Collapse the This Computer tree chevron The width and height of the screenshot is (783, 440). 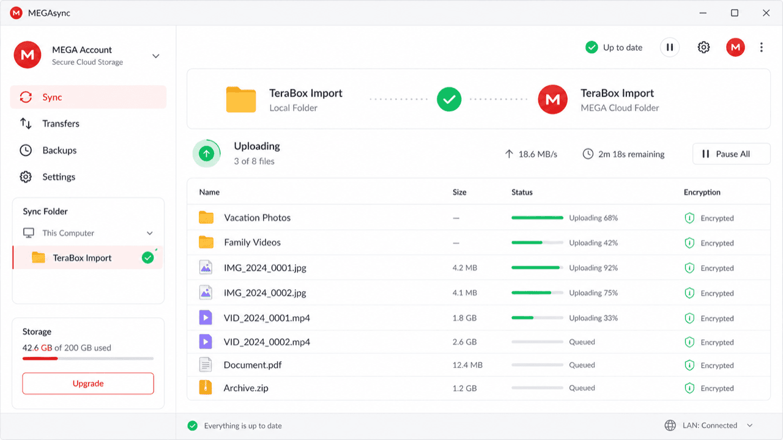(150, 233)
